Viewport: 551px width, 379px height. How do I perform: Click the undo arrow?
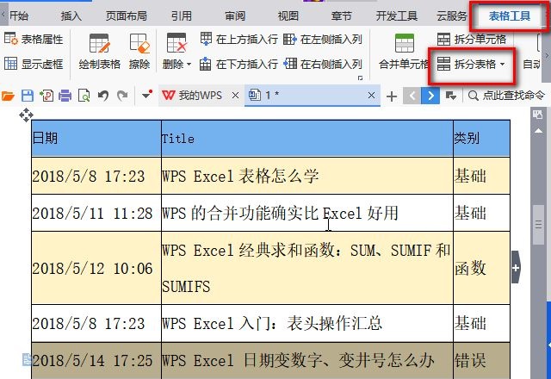103,96
